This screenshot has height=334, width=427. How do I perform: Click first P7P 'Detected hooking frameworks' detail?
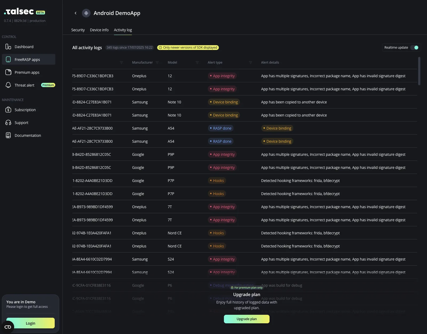pyautogui.click(x=301, y=181)
